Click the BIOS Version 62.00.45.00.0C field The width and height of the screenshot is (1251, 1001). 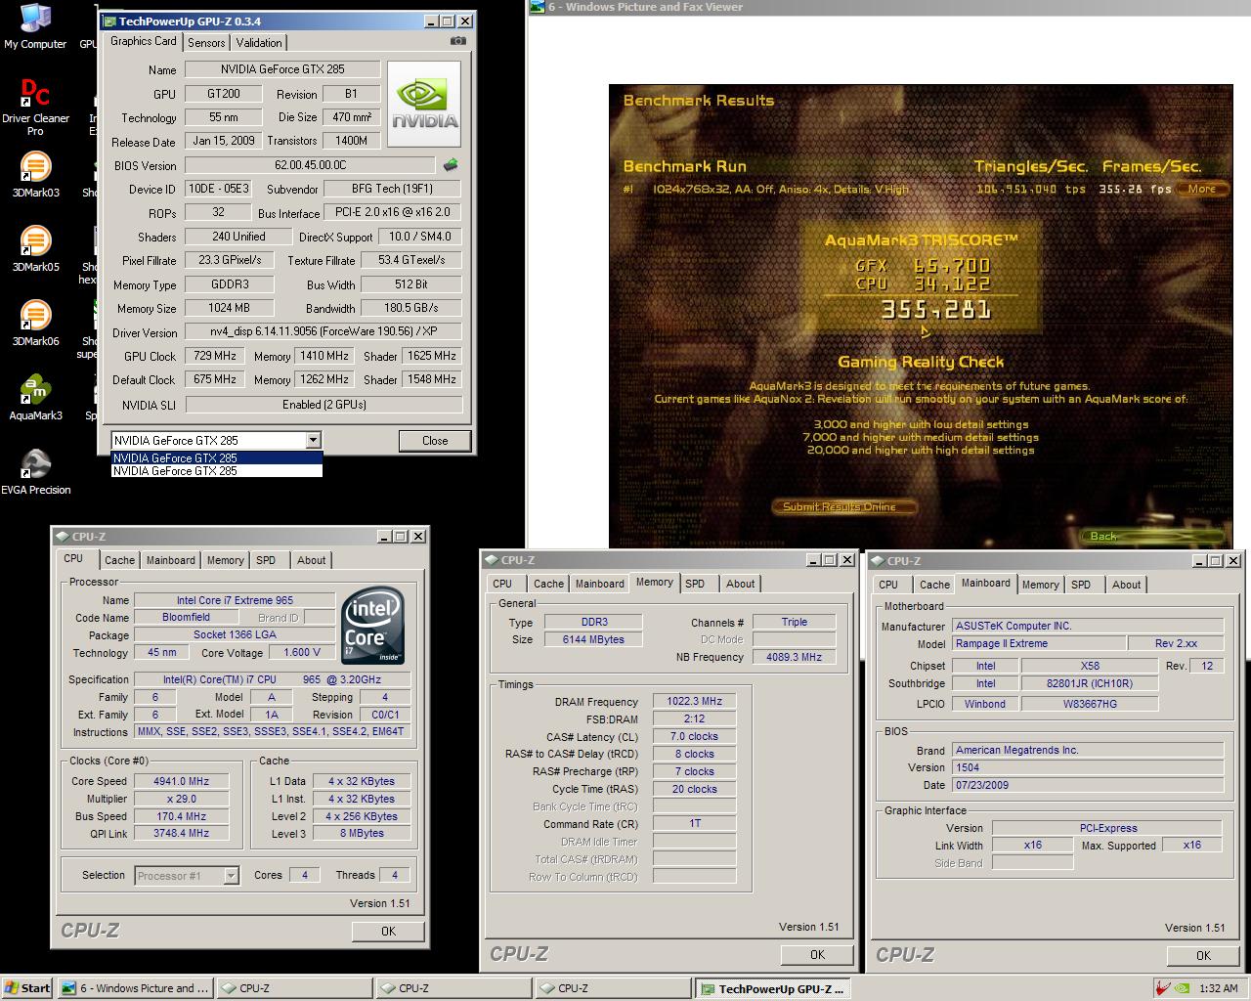click(x=310, y=165)
